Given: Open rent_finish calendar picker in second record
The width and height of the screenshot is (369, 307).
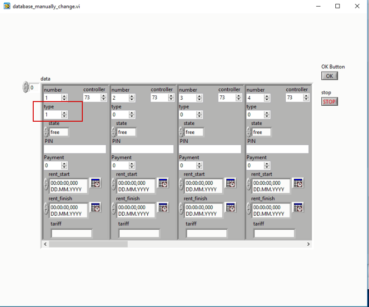Looking at the screenshot, I should 163,207.
